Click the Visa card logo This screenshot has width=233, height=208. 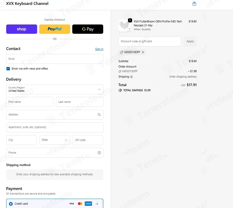click(72, 204)
